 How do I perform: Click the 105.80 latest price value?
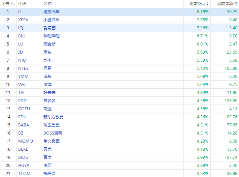(x=231, y=68)
